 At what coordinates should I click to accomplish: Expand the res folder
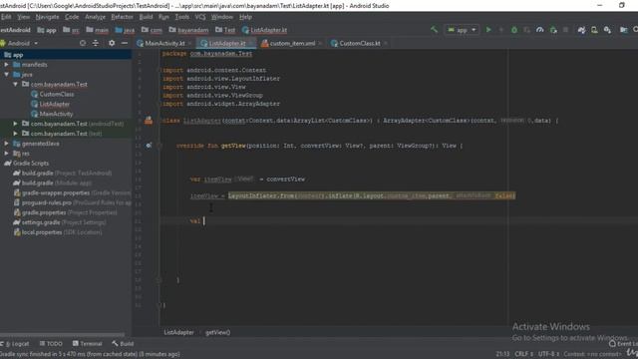pyautogui.click(x=7, y=154)
